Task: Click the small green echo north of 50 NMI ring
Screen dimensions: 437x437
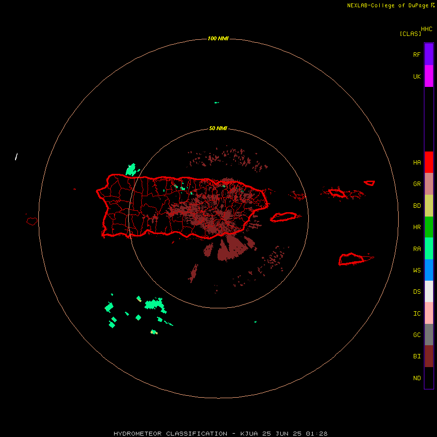Action: pyautogui.click(x=217, y=102)
